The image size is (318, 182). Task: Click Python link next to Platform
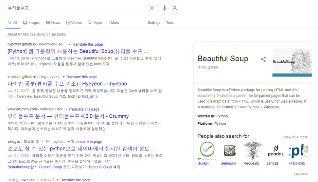pyautogui.click(x=220, y=124)
